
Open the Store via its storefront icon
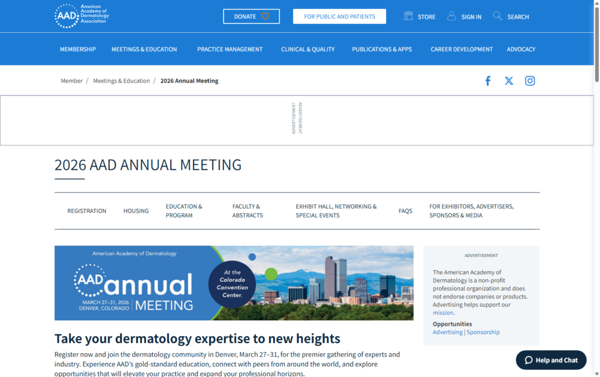tap(408, 16)
